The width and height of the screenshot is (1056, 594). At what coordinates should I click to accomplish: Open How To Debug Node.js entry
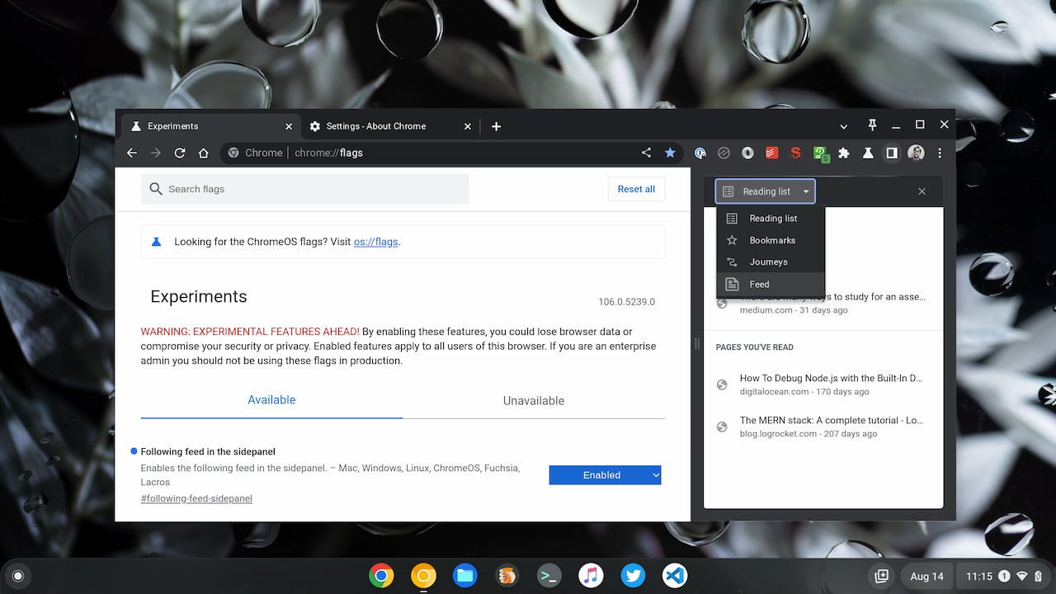tap(823, 384)
